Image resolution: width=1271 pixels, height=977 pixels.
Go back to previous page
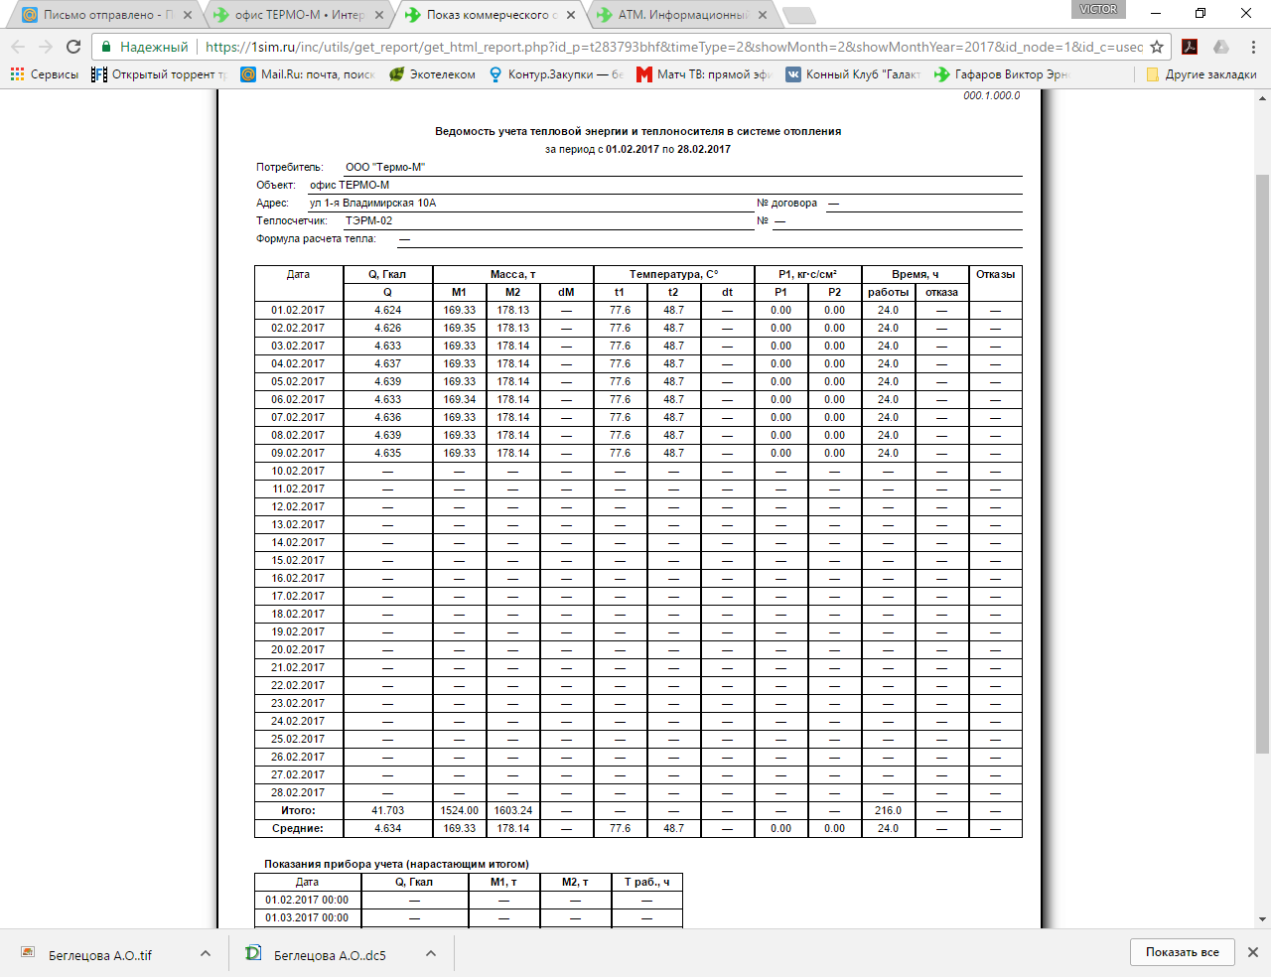tap(18, 47)
